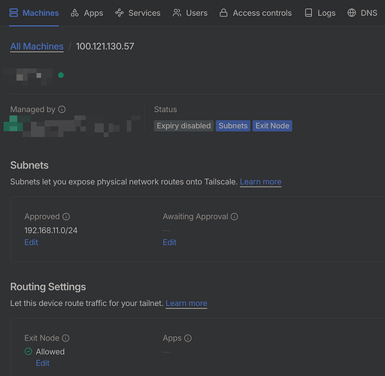Click info icon next to Managed by
This screenshot has height=376, width=385.
click(x=62, y=109)
